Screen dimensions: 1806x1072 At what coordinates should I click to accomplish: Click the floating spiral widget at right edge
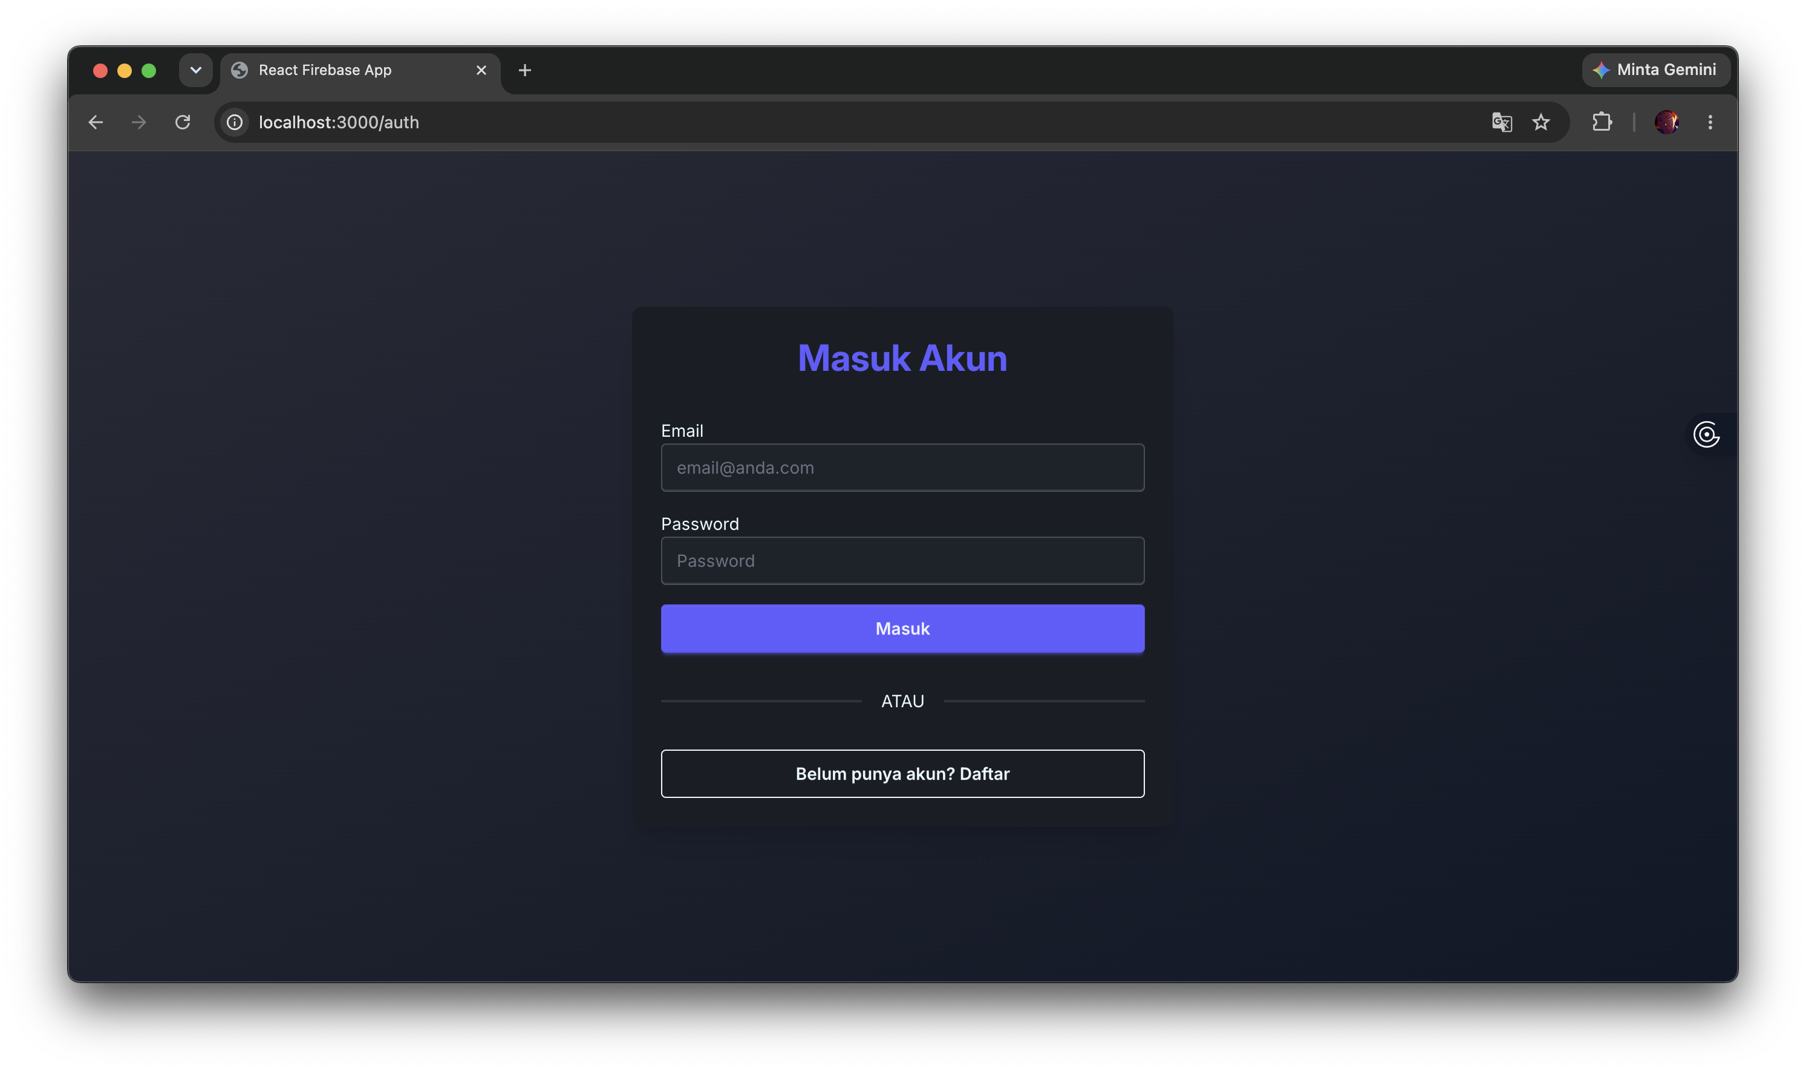pyautogui.click(x=1707, y=435)
